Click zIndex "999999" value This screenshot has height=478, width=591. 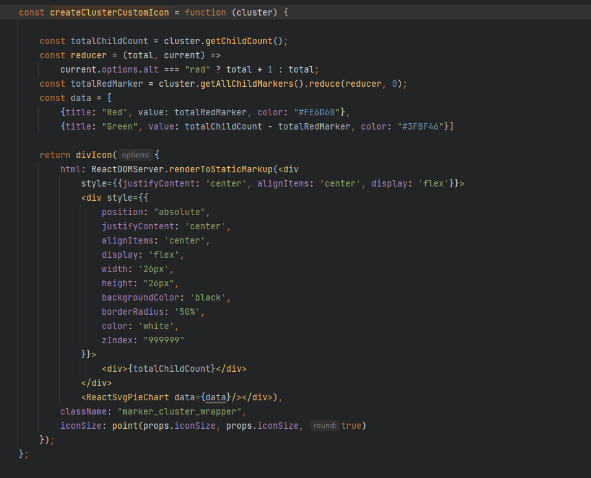(x=163, y=341)
